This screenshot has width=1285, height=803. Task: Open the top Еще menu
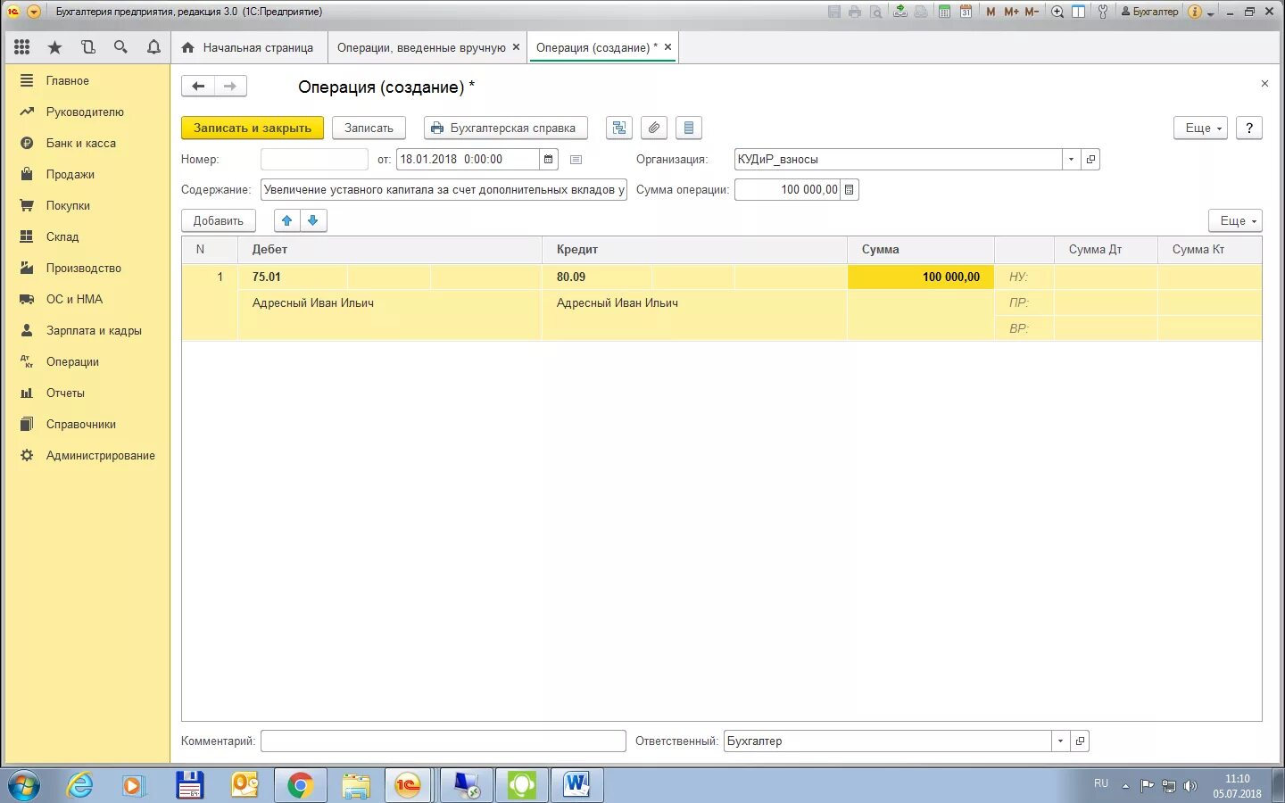(1201, 128)
